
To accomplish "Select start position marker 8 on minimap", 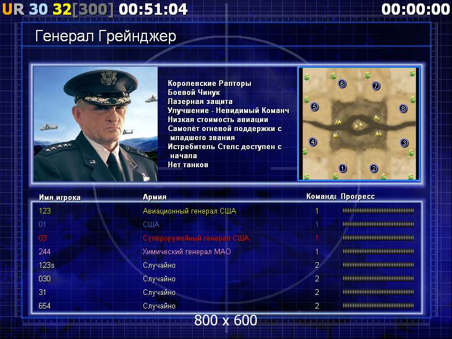I will pos(403,108).
